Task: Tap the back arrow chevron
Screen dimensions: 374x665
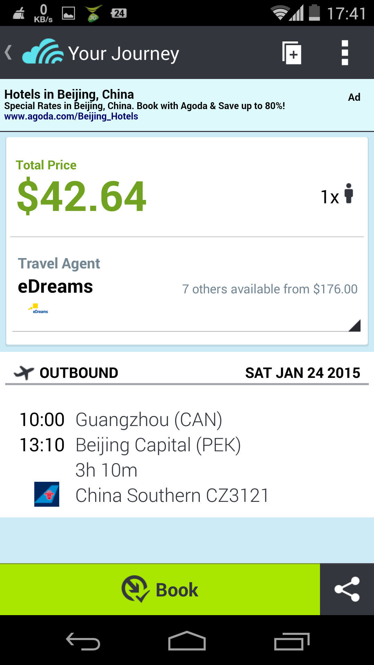Action: coord(9,53)
